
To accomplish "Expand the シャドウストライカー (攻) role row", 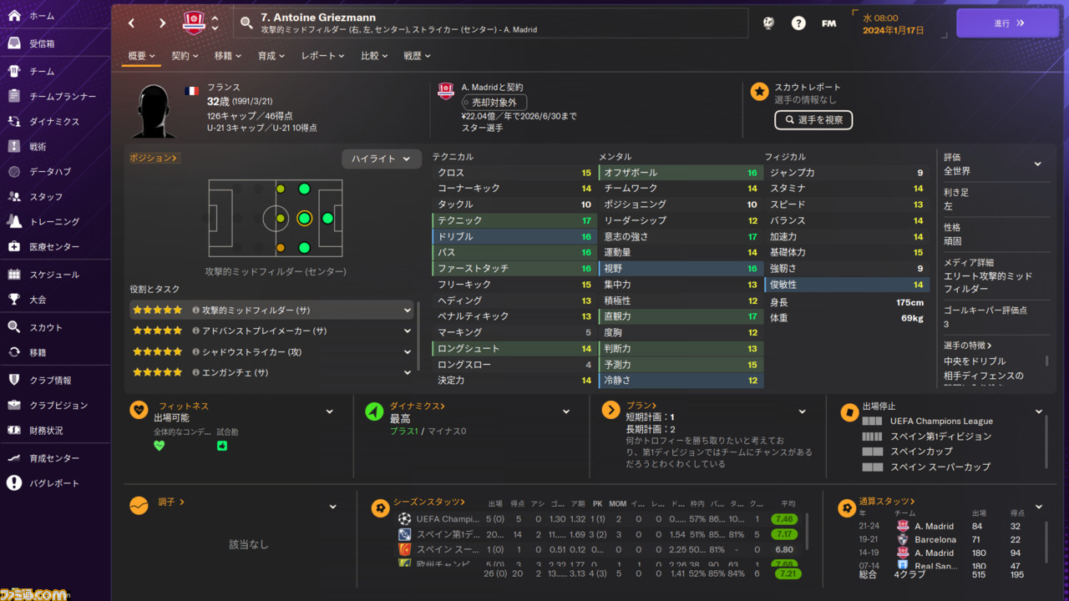I will click(272, 351).
